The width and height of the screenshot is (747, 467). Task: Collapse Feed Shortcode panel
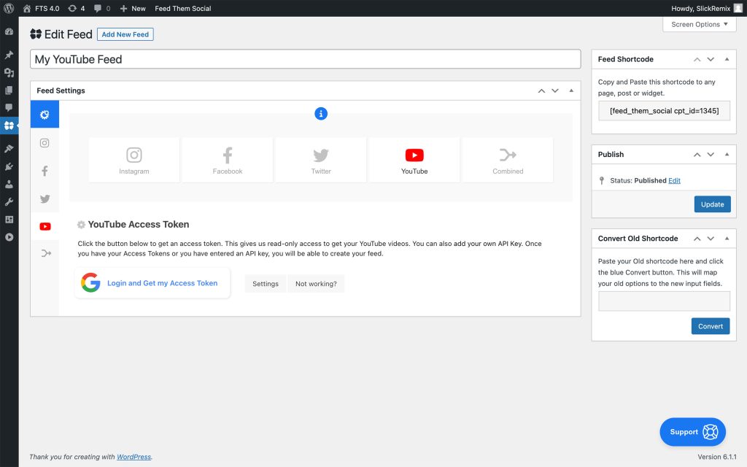(727, 60)
